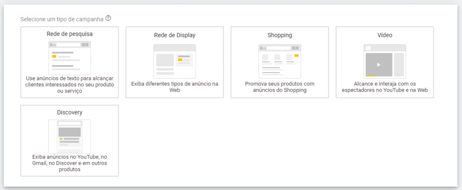This screenshot has height=190, width=462.
Task: Choose the Rede de pesquisa heading
Action: point(69,34)
